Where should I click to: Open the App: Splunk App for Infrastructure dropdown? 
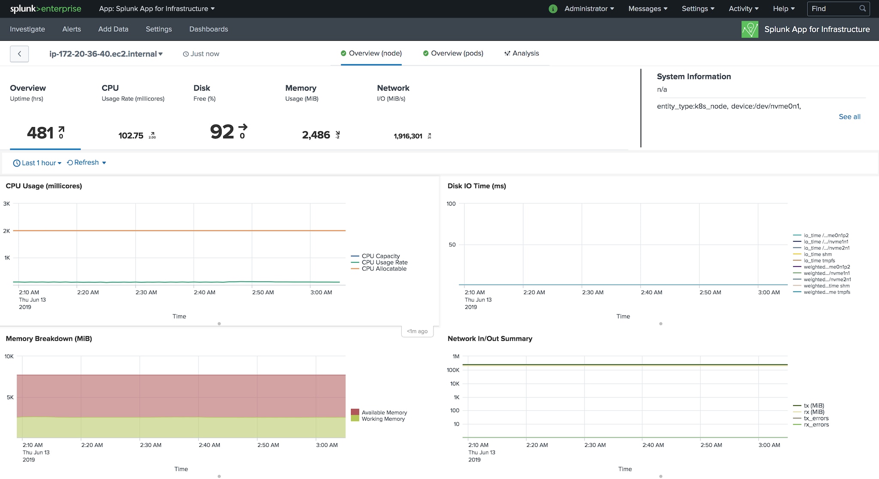(x=157, y=9)
